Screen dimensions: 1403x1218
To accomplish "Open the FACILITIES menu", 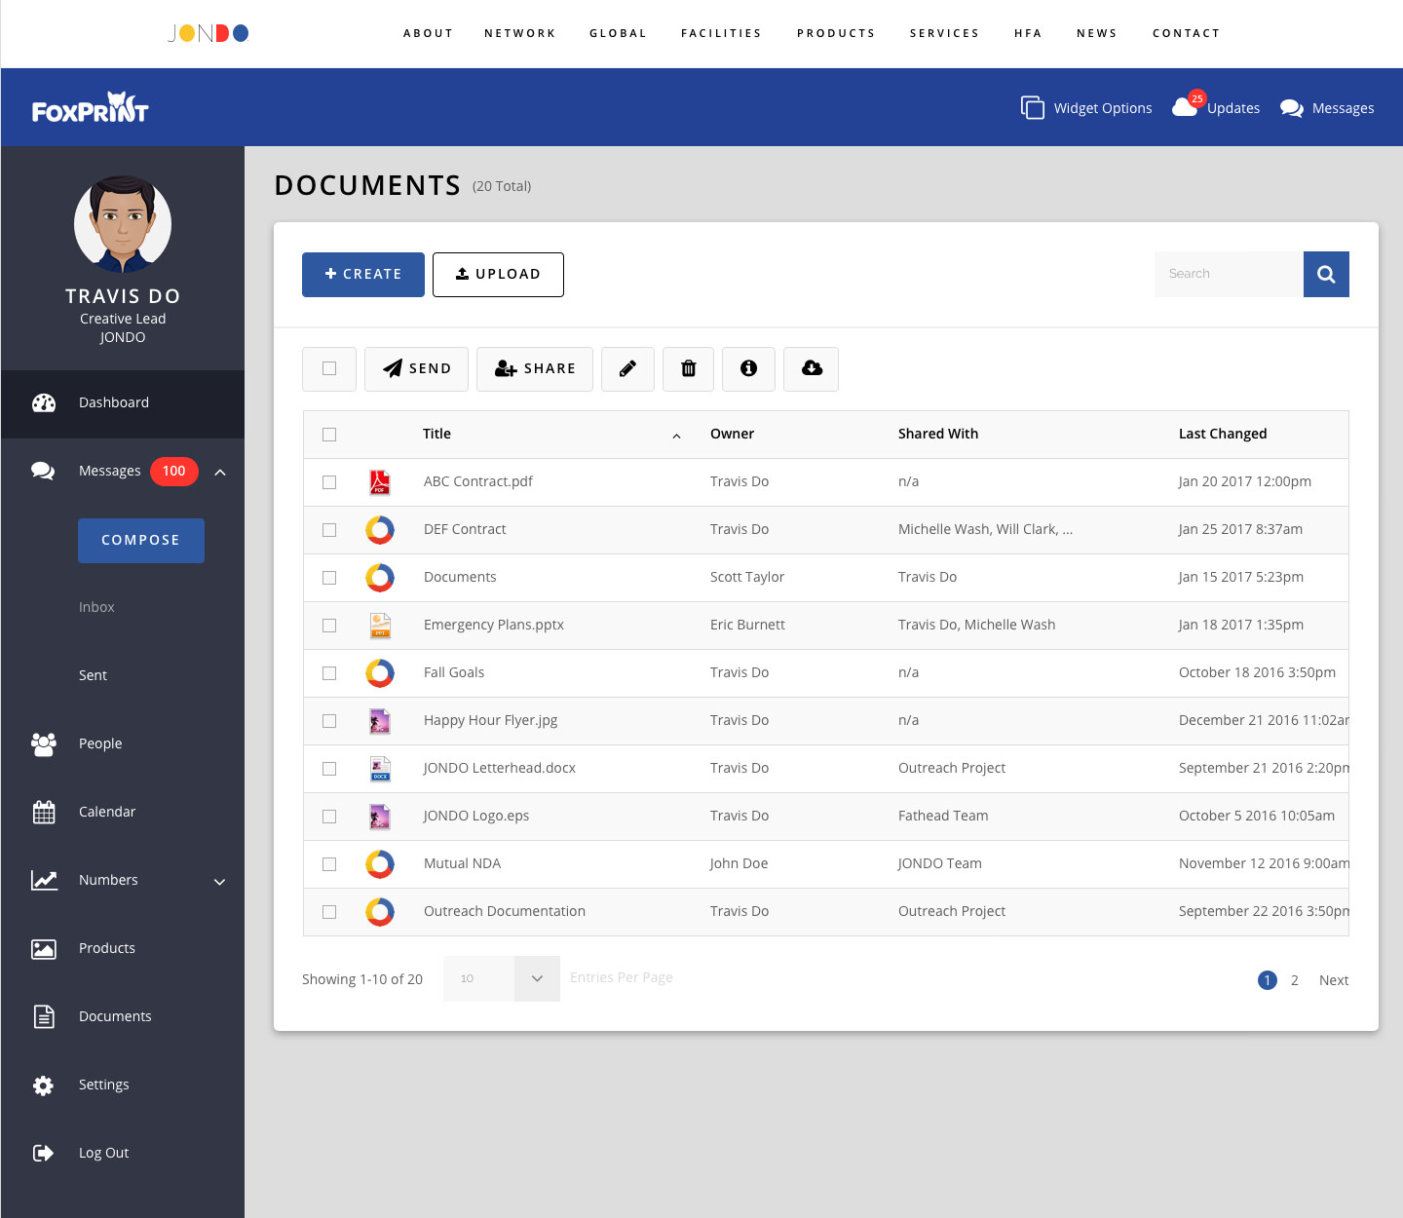I will pos(722,33).
